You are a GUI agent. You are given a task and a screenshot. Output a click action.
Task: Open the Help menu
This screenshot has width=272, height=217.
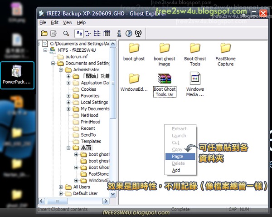point(81,23)
